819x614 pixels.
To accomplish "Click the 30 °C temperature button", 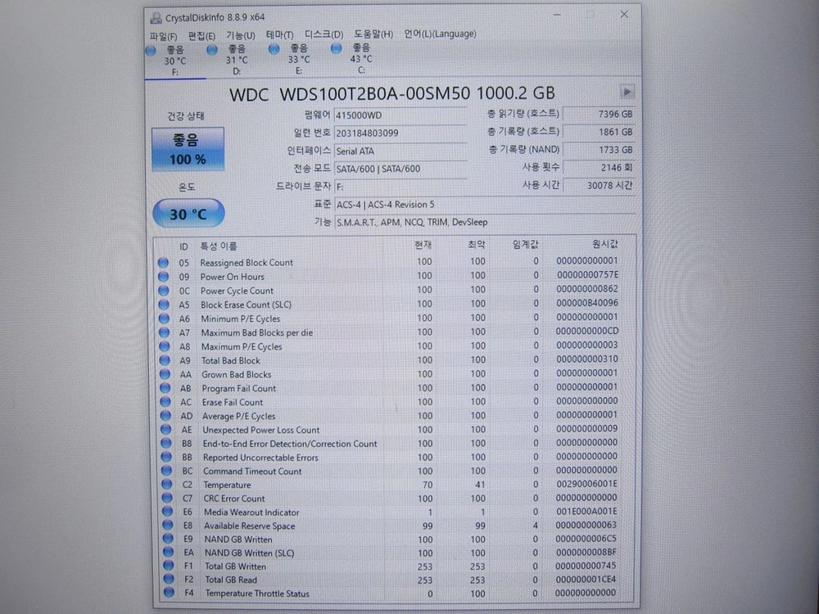I will pyautogui.click(x=188, y=213).
